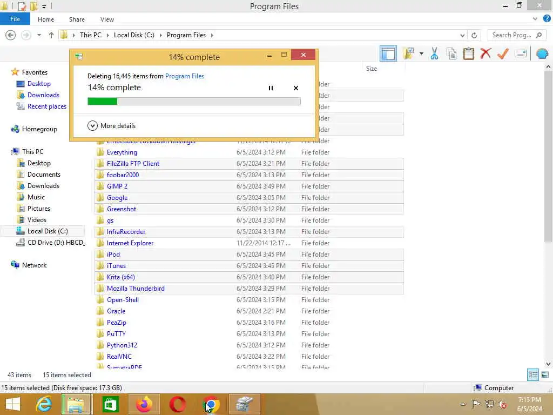Open the address bar history dropdown

pos(462,35)
